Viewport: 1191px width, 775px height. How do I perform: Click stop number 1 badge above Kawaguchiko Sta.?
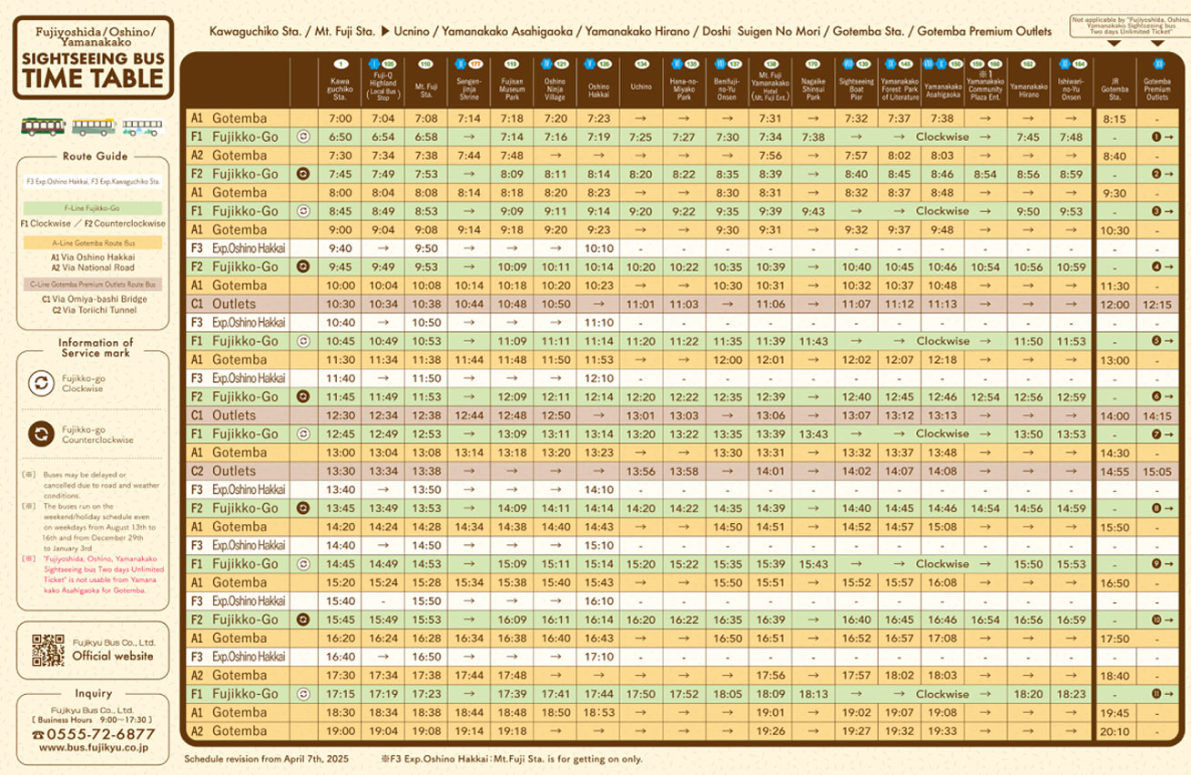(x=340, y=65)
